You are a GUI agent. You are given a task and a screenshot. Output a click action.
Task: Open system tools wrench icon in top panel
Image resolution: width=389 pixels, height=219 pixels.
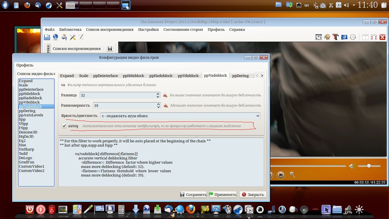(x=59, y=5)
